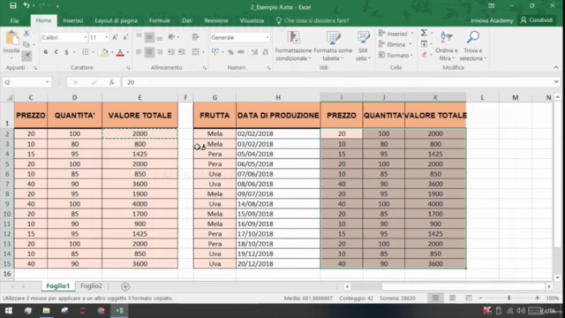The height and width of the screenshot is (318, 565).
Task: Toggle italic (C) formatting
Action: pos(56,52)
